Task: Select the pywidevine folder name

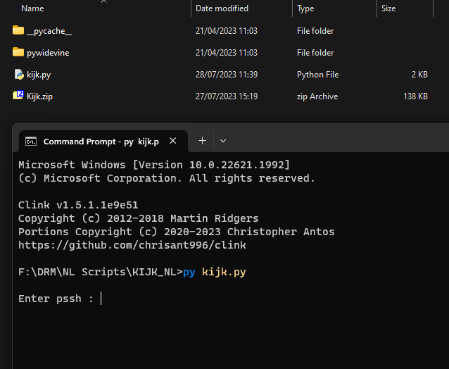Action: [x=48, y=53]
